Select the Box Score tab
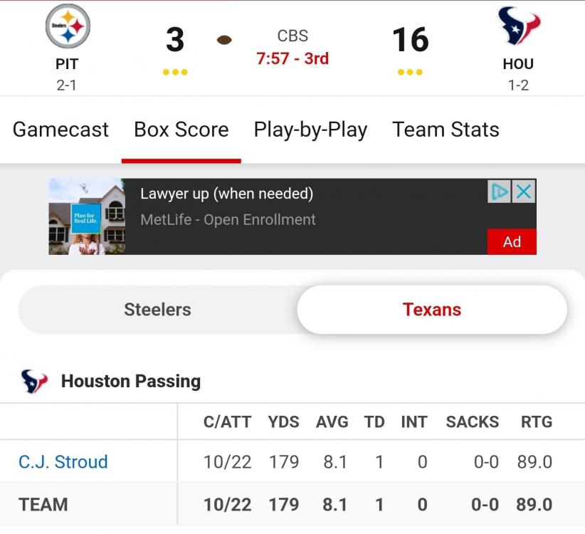Image resolution: width=585 pixels, height=534 pixels. (x=181, y=130)
